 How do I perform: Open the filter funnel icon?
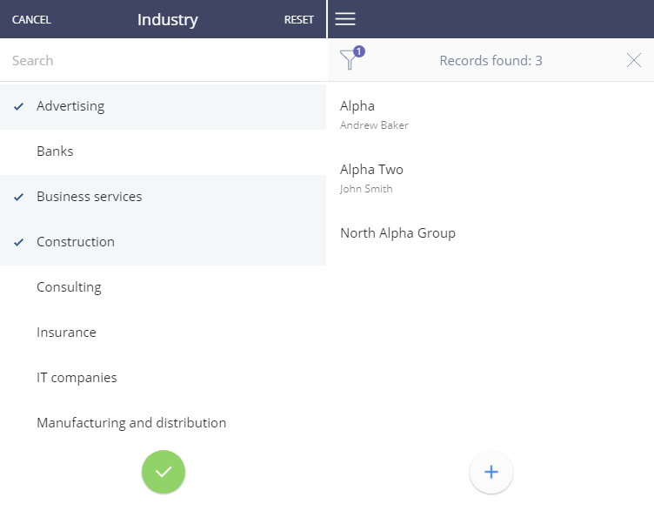(x=349, y=60)
